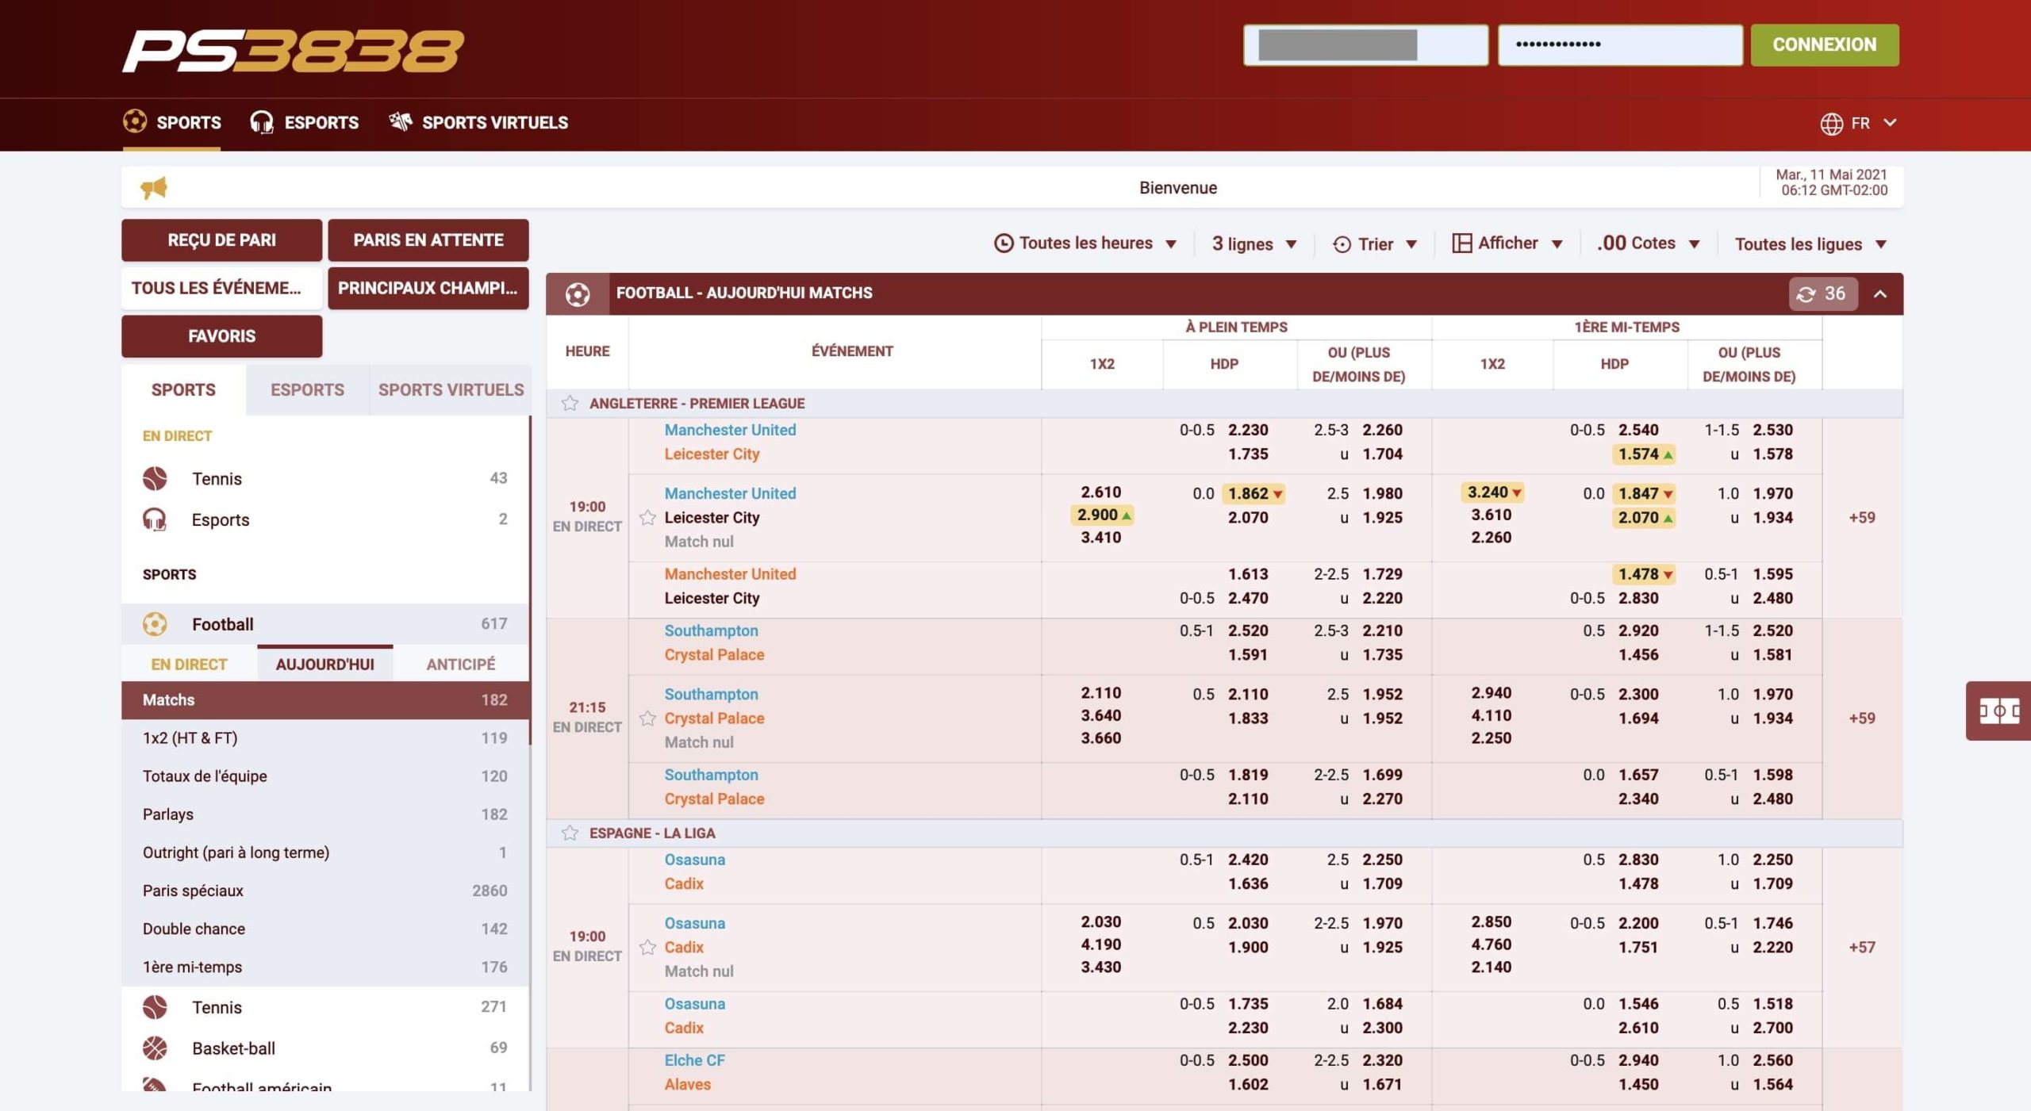This screenshot has height=1111, width=2031.
Task: Switch to Esports in top navigation
Action: (x=305, y=122)
